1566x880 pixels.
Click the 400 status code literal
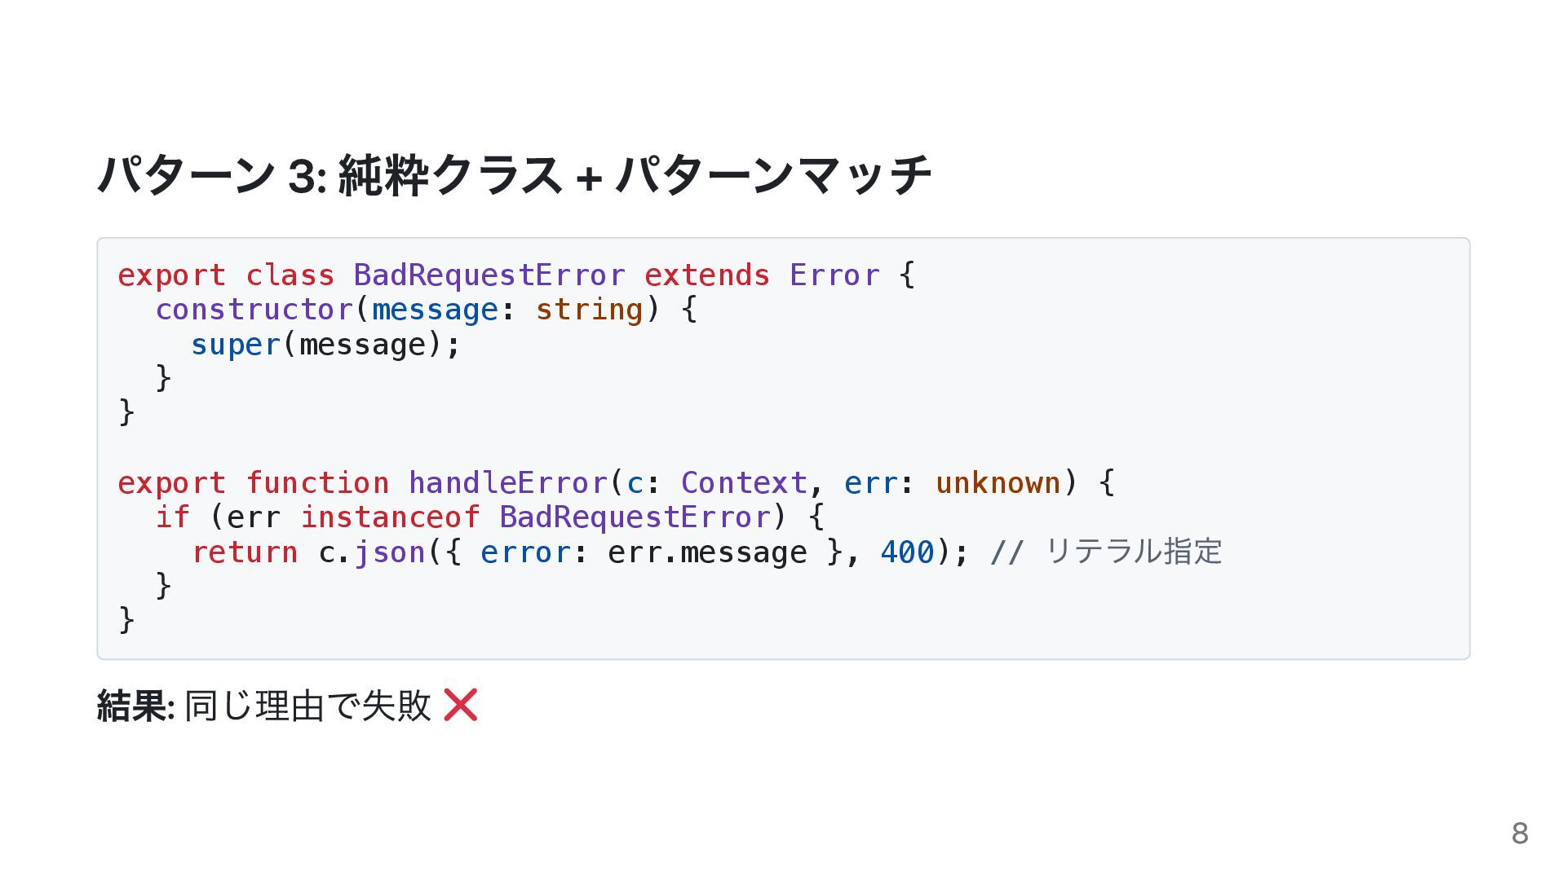pyautogui.click(x=907, y=552)
